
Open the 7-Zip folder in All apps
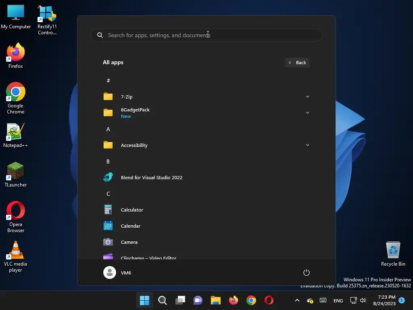[206, 97]
